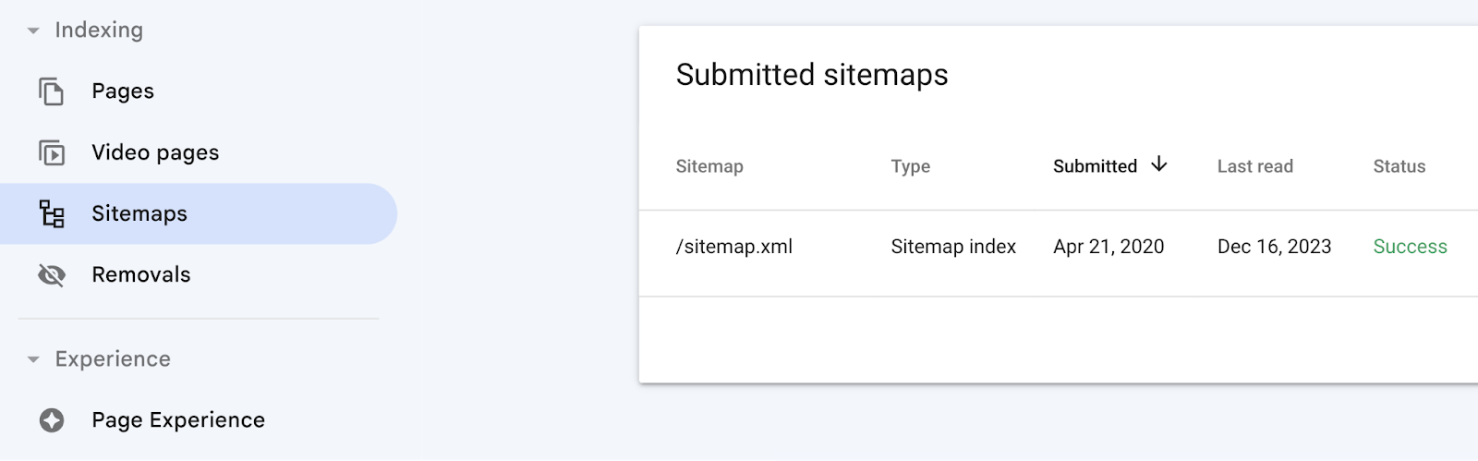The width and height of the screenshot is (1478, 461).
Task: Select Sitemaps in the sidebar
Action: [x=139, y=214]
